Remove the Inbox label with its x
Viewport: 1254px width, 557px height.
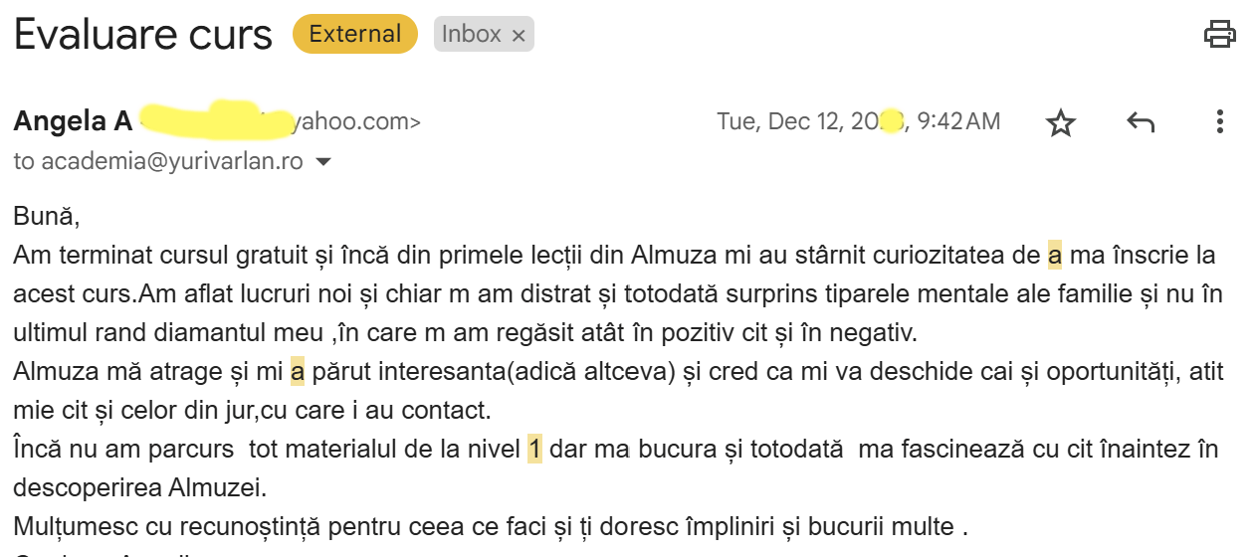[x=519, y=36]
